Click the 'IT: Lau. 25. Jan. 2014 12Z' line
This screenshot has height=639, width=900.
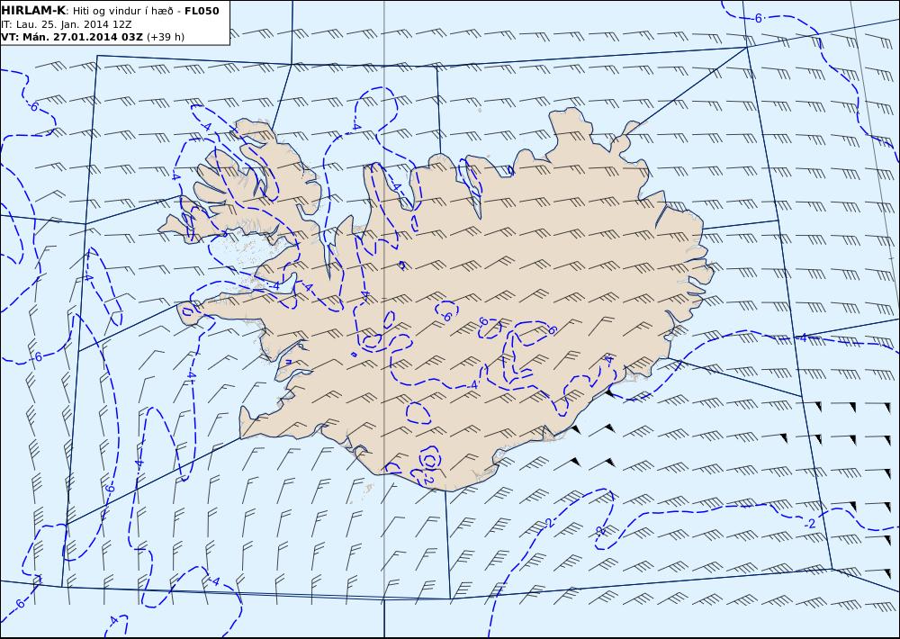point(67,24)
